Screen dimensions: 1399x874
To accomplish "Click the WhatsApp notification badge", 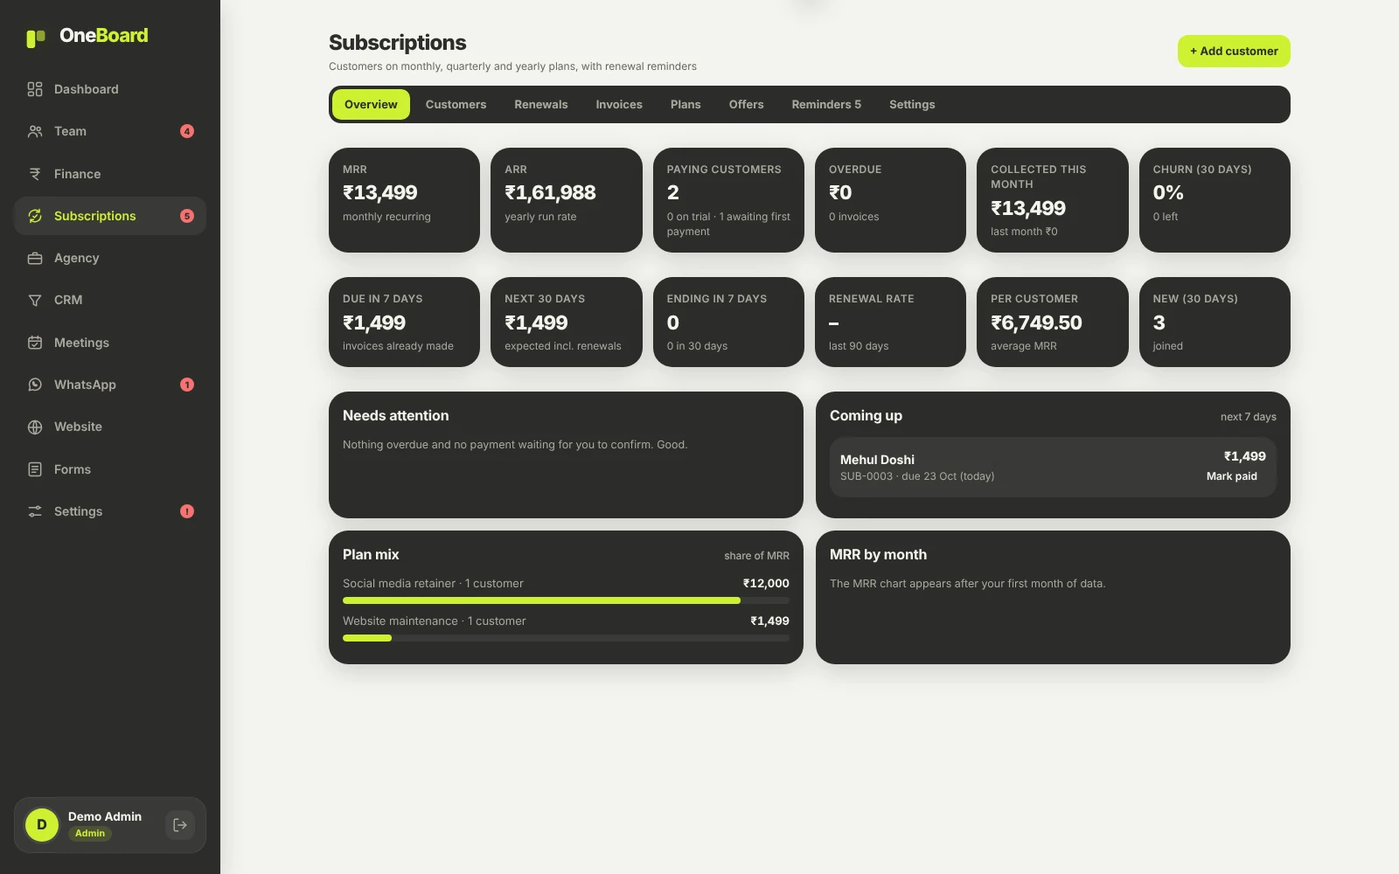I will tap(187, 385).
